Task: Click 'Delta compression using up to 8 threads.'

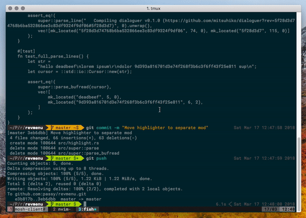Action: click(58, 168)
